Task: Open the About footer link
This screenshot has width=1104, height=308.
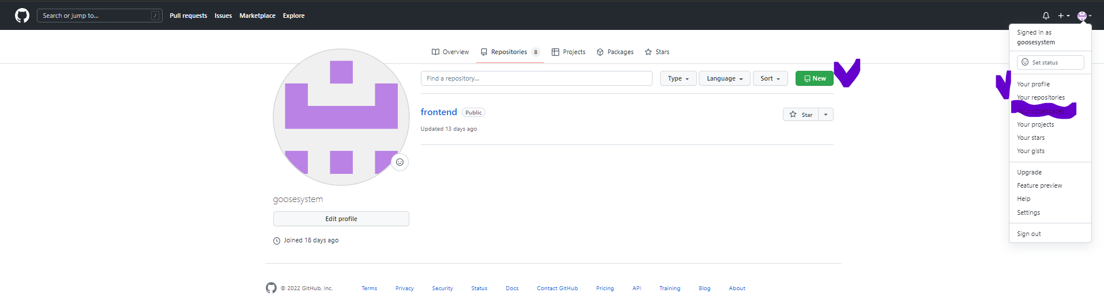Action: pos(737,288)
